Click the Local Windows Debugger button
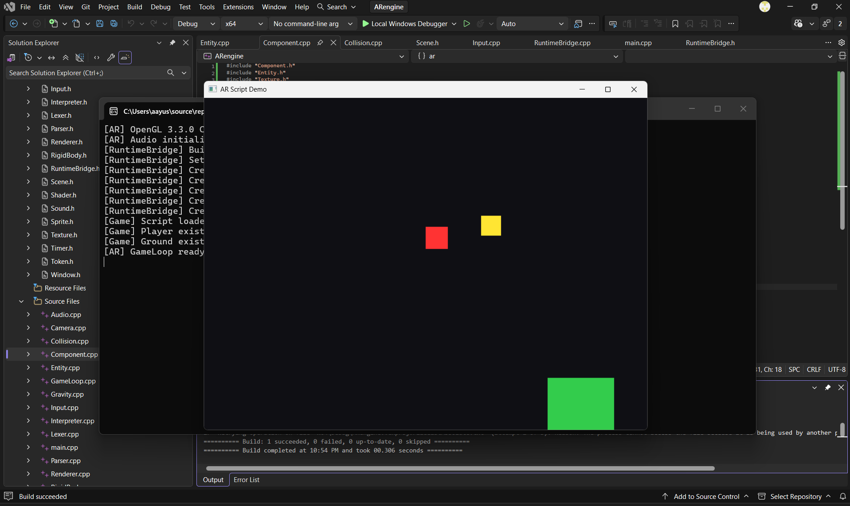 [405, 23]
